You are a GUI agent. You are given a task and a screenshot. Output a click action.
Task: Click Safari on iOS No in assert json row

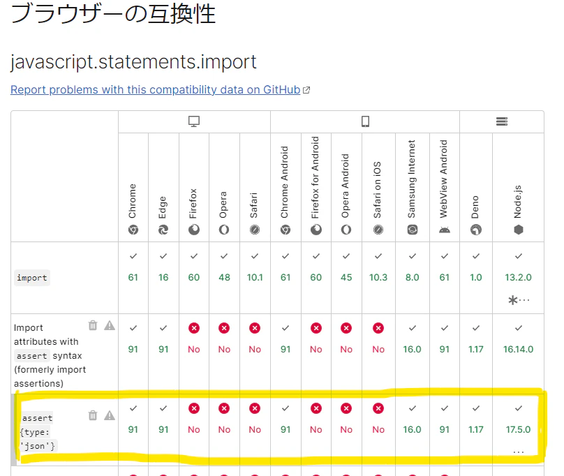click(378, 429)
